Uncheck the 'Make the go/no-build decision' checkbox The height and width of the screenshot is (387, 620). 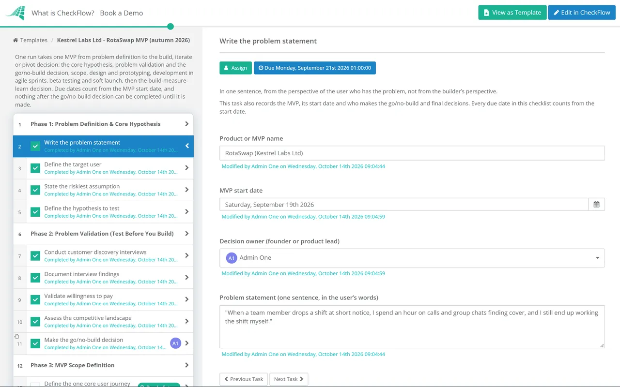coord(35,343)
